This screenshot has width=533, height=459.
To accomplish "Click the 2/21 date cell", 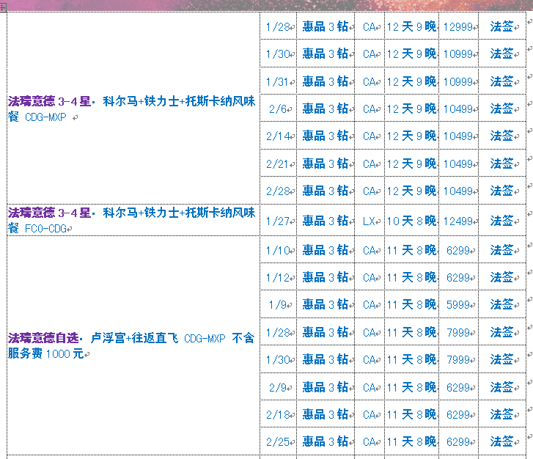I will point(279,164).
